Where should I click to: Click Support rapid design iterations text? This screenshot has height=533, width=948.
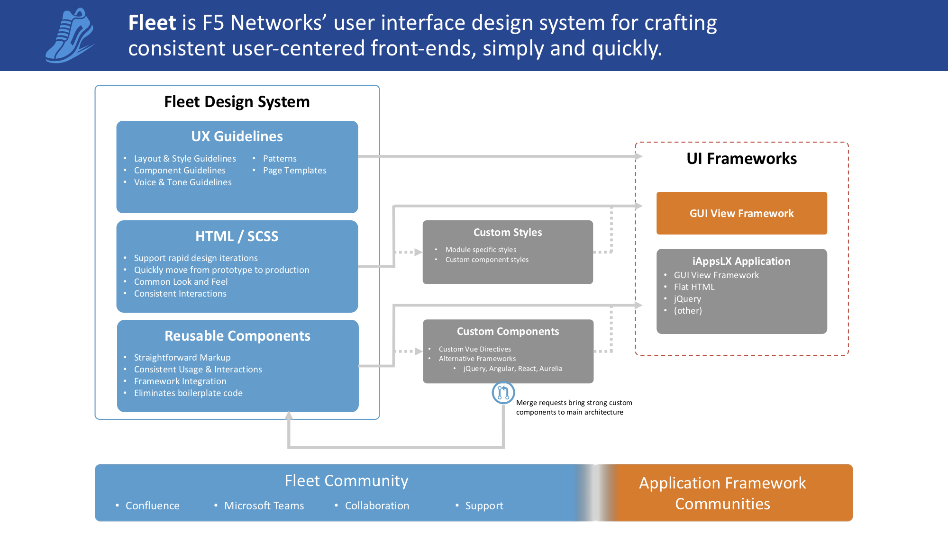(196, 258)
